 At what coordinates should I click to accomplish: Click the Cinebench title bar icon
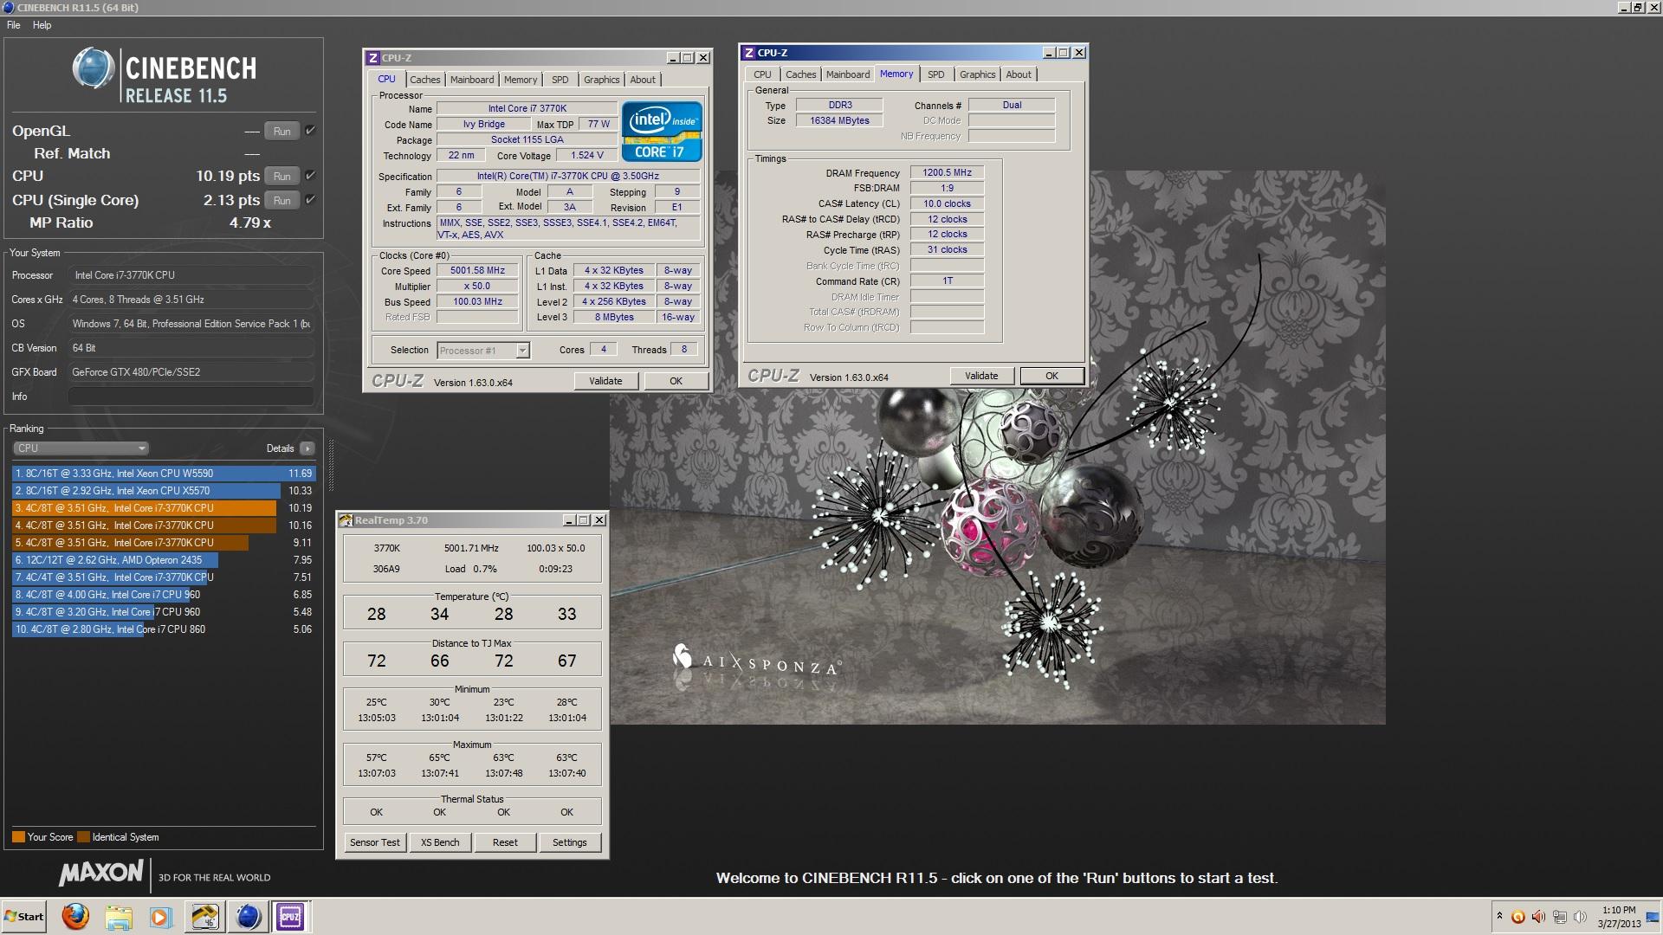pyautogui.click(x=8, y=8)
